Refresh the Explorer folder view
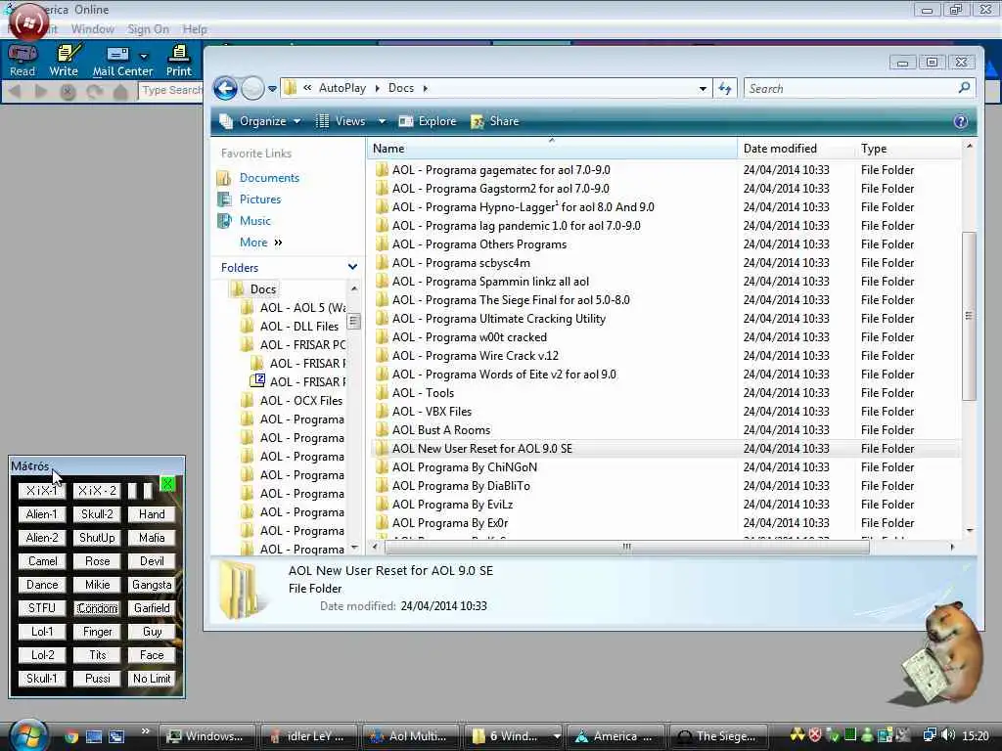 pyautogui.click(x=725, y=89)
